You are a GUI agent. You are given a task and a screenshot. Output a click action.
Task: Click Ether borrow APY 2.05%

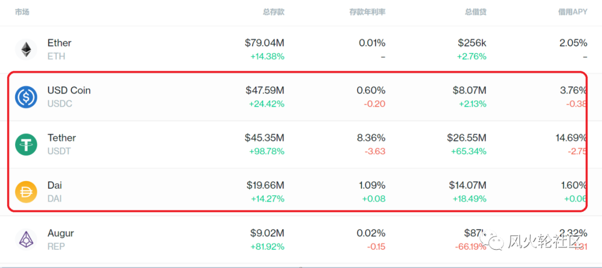point(573,42)
